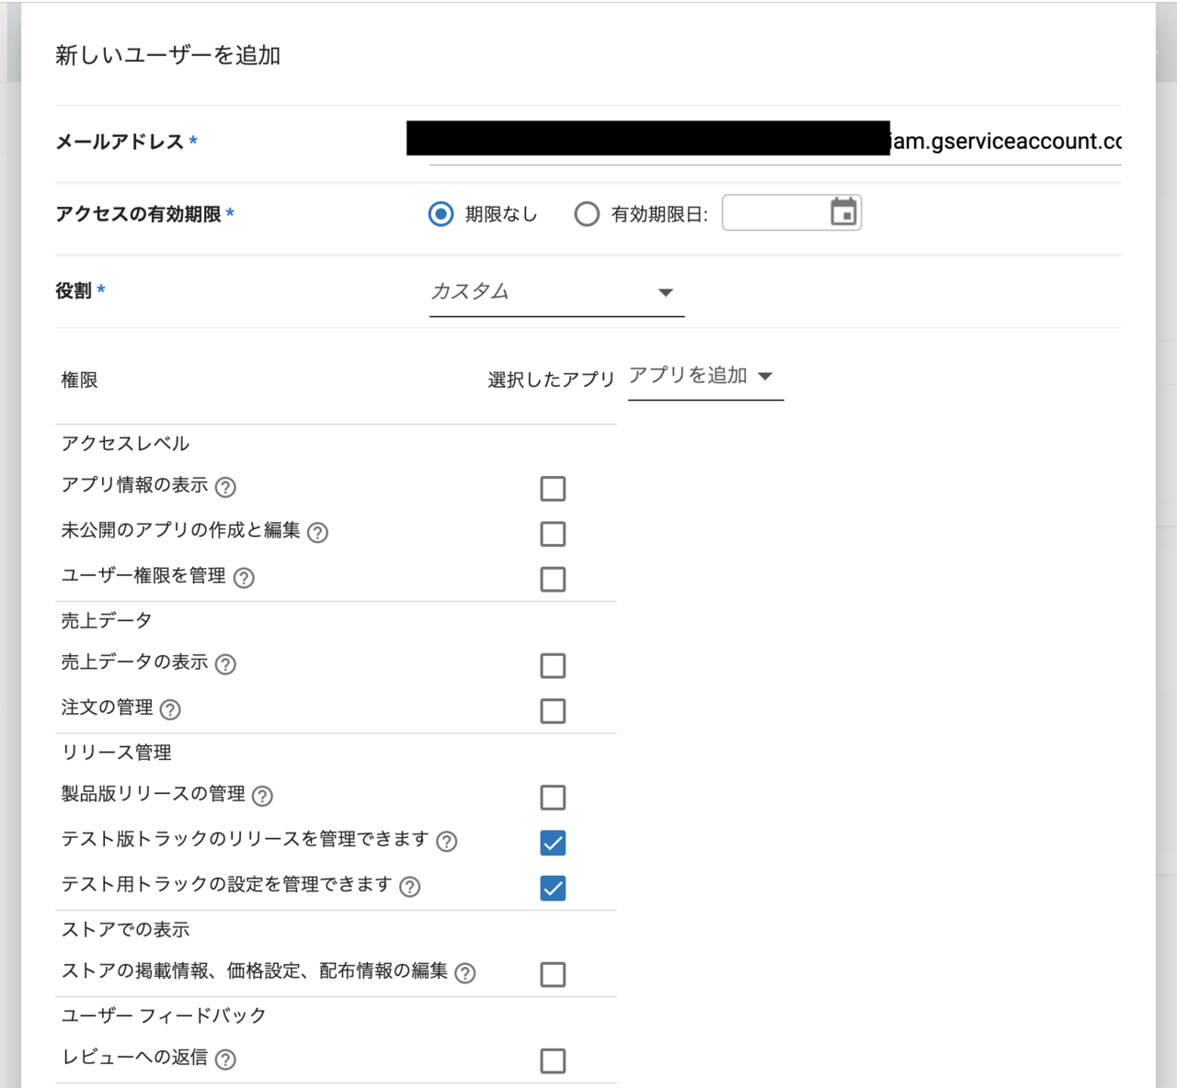
Task: Enable 売上データの表示 checkbox
Action: pyautogui.click(x=553, y=665)
